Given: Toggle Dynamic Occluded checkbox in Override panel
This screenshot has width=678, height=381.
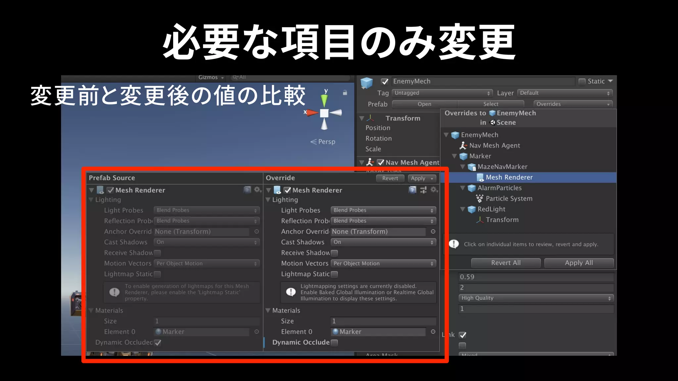Looking at the screenshot, I should click(x=334, y=343).
